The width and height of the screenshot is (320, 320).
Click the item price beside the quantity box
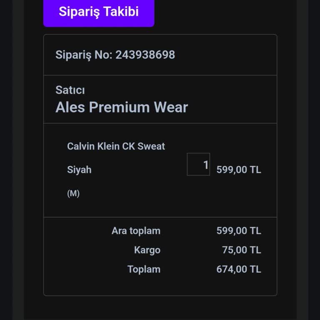[x=239, y=170]
